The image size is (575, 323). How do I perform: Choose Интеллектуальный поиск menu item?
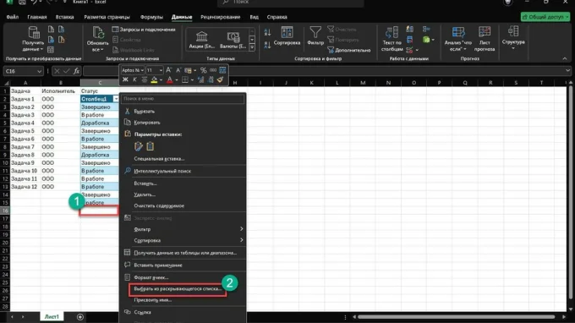pos(183,171)
